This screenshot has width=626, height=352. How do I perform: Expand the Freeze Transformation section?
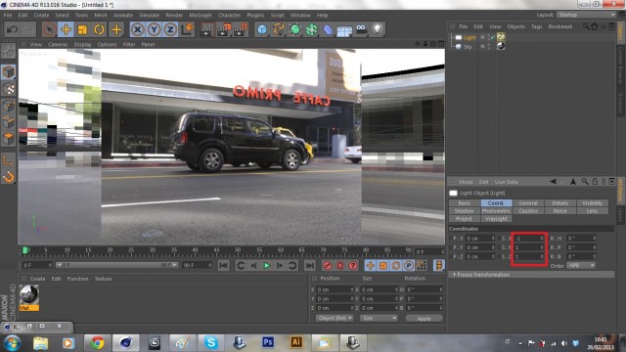tap(482, 275)
